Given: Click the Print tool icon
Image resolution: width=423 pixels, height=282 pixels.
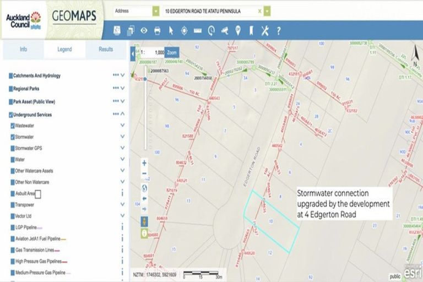Looking at the screenshot, I should (157, 31).
